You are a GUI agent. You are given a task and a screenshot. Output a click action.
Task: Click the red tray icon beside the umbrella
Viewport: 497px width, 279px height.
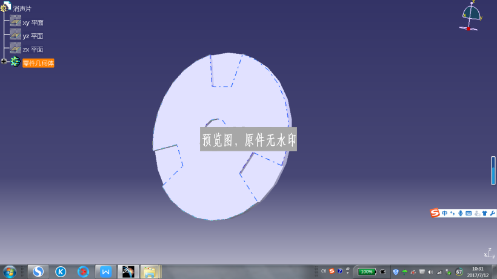(x=413, y=272)
